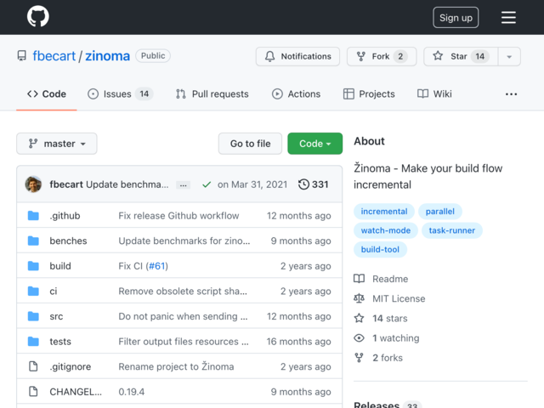Screen dimensions: 544x408
Task: Click the Sign up button
Action: [456, 18]
